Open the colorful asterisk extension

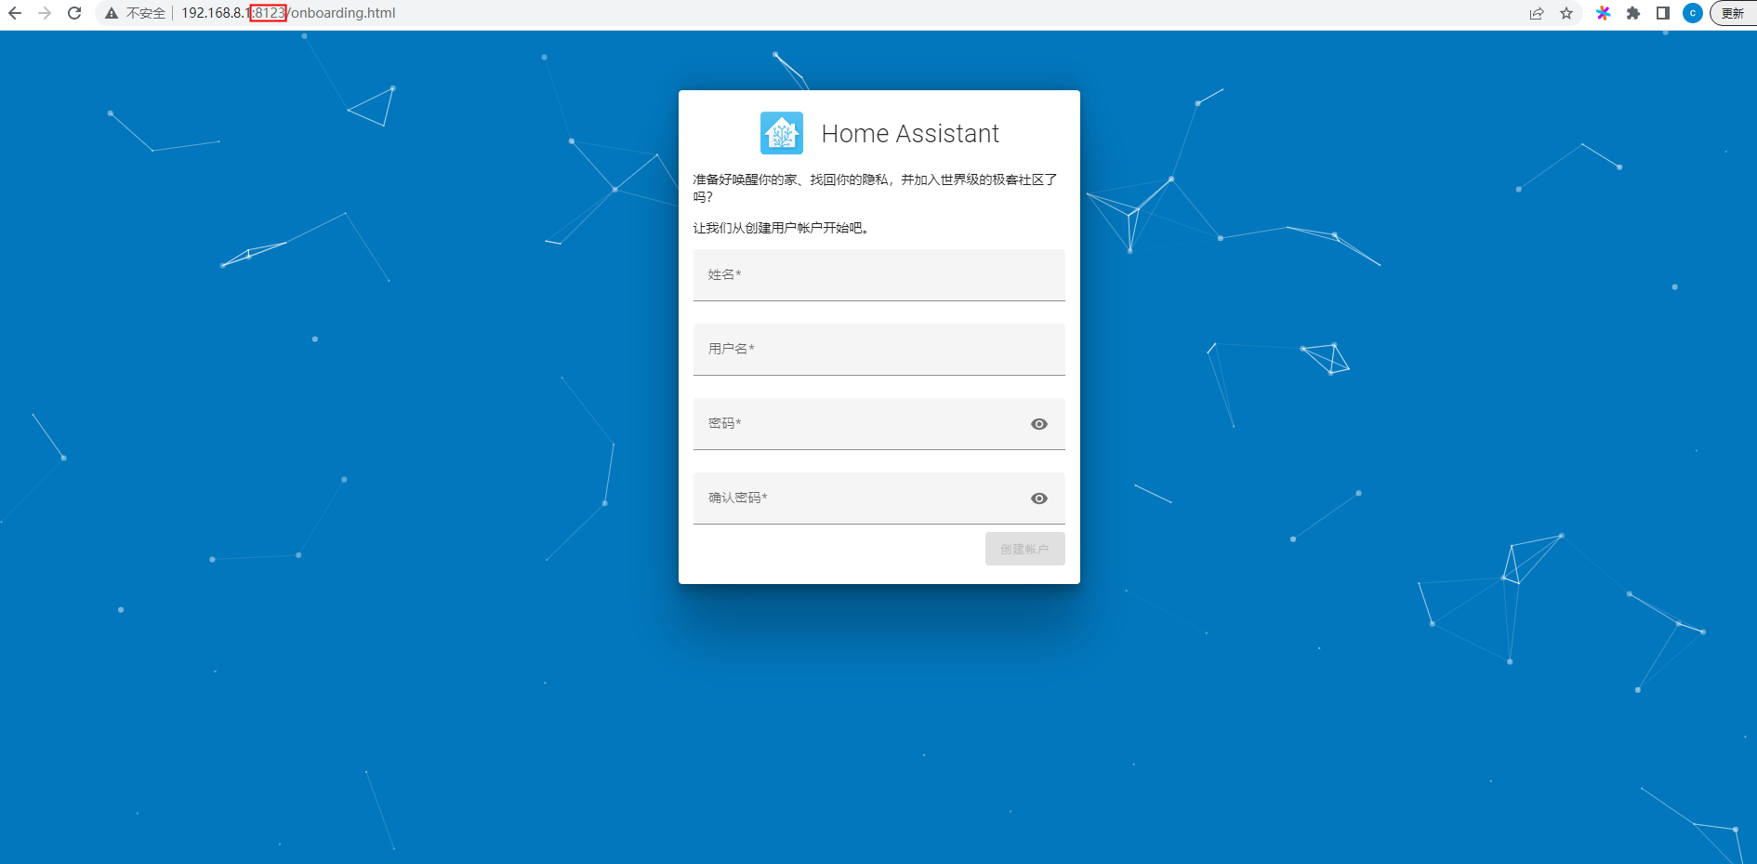point(1603,13)
